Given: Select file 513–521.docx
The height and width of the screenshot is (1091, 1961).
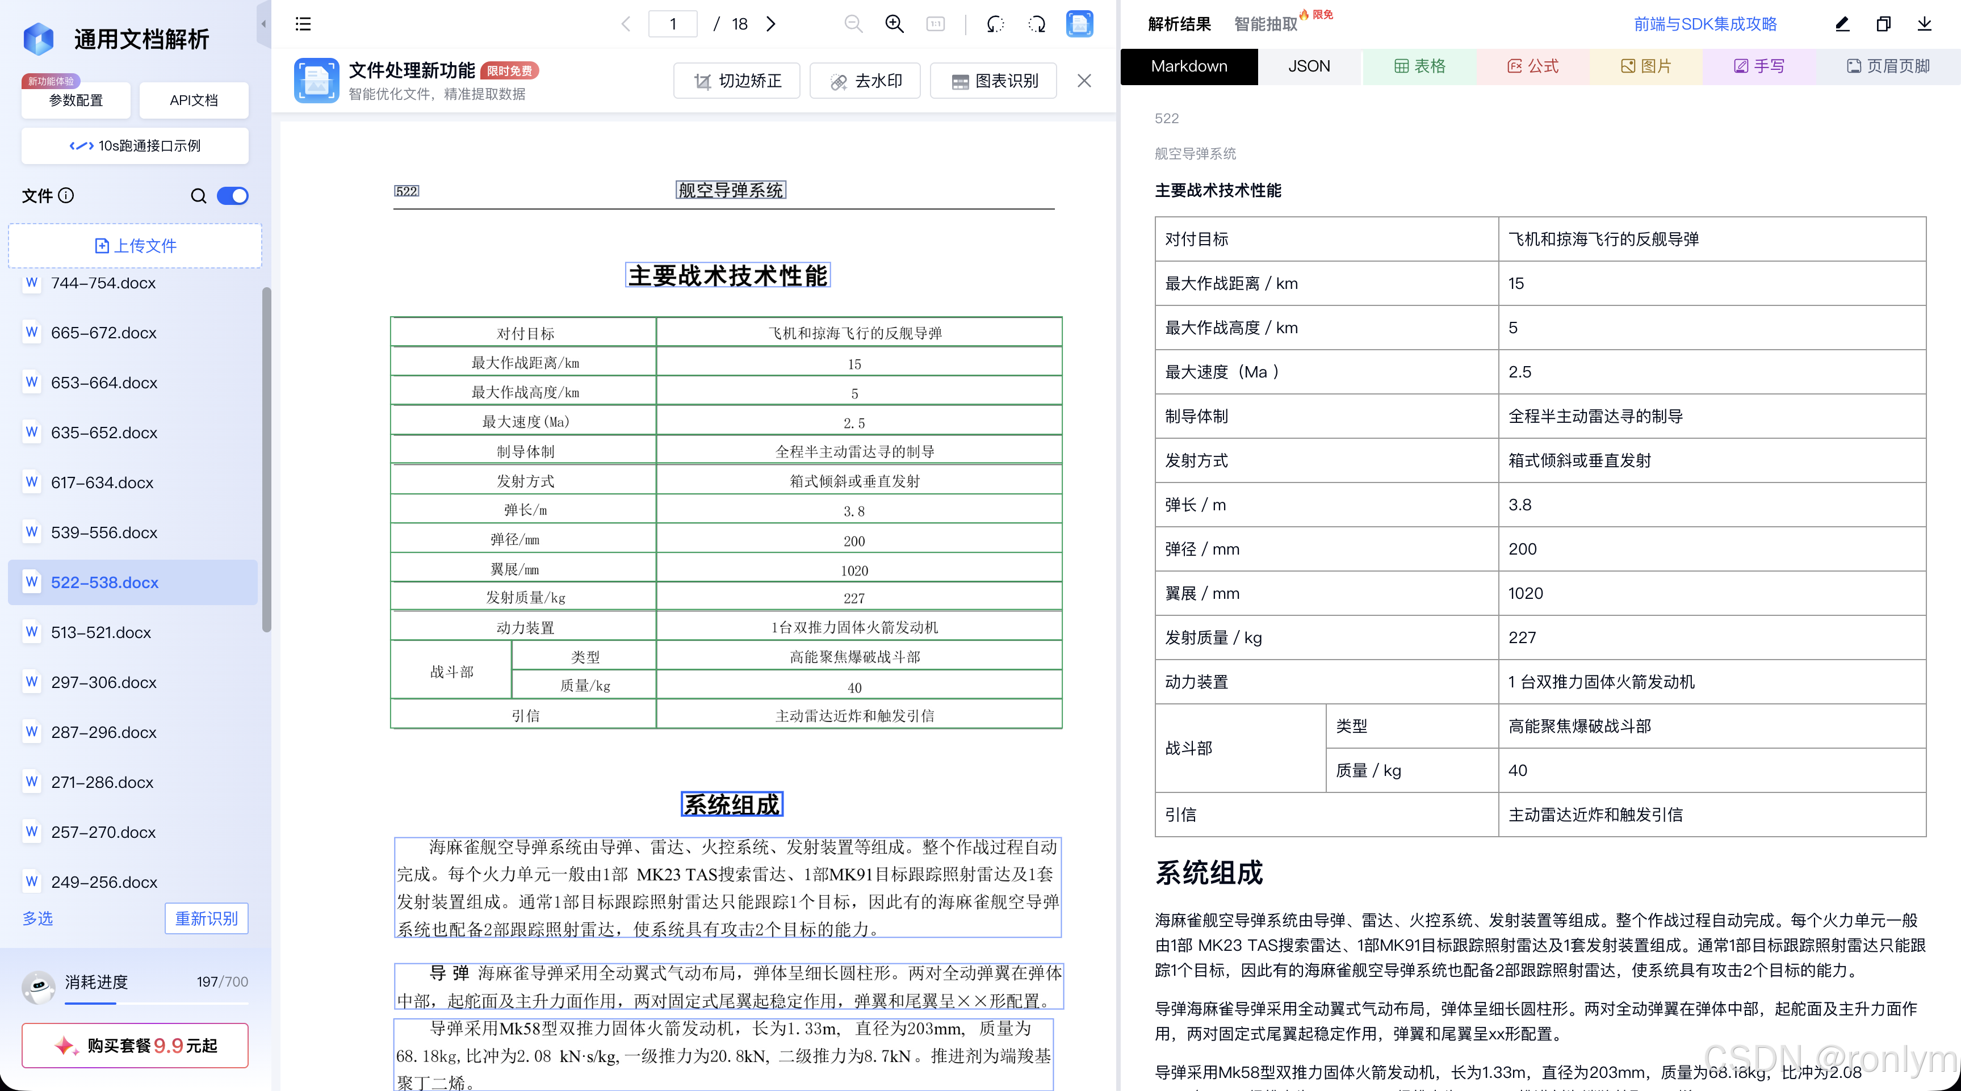Looking at the screenshot, I should 133,632.
